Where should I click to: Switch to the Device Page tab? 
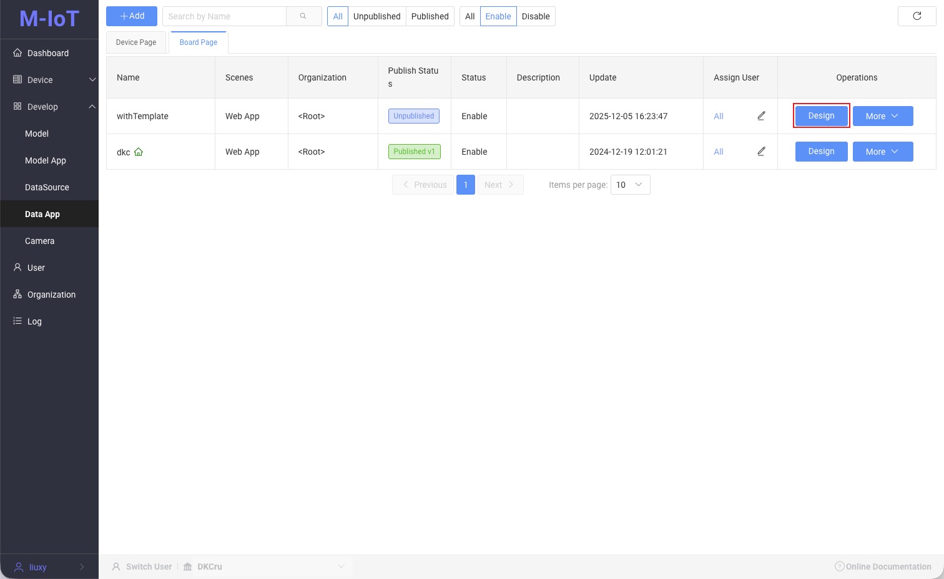pyautogui.click(x=136, y=42)
